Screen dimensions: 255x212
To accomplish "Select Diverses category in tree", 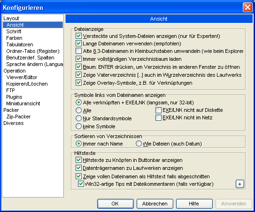I will pos(14,123).
